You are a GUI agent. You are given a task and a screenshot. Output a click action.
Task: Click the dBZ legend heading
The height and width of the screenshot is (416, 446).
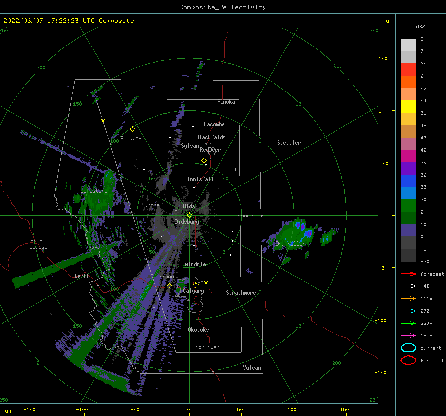[420, 26]
